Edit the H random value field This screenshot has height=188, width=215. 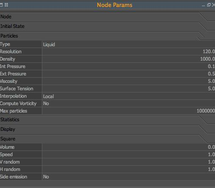coord(129,169)
